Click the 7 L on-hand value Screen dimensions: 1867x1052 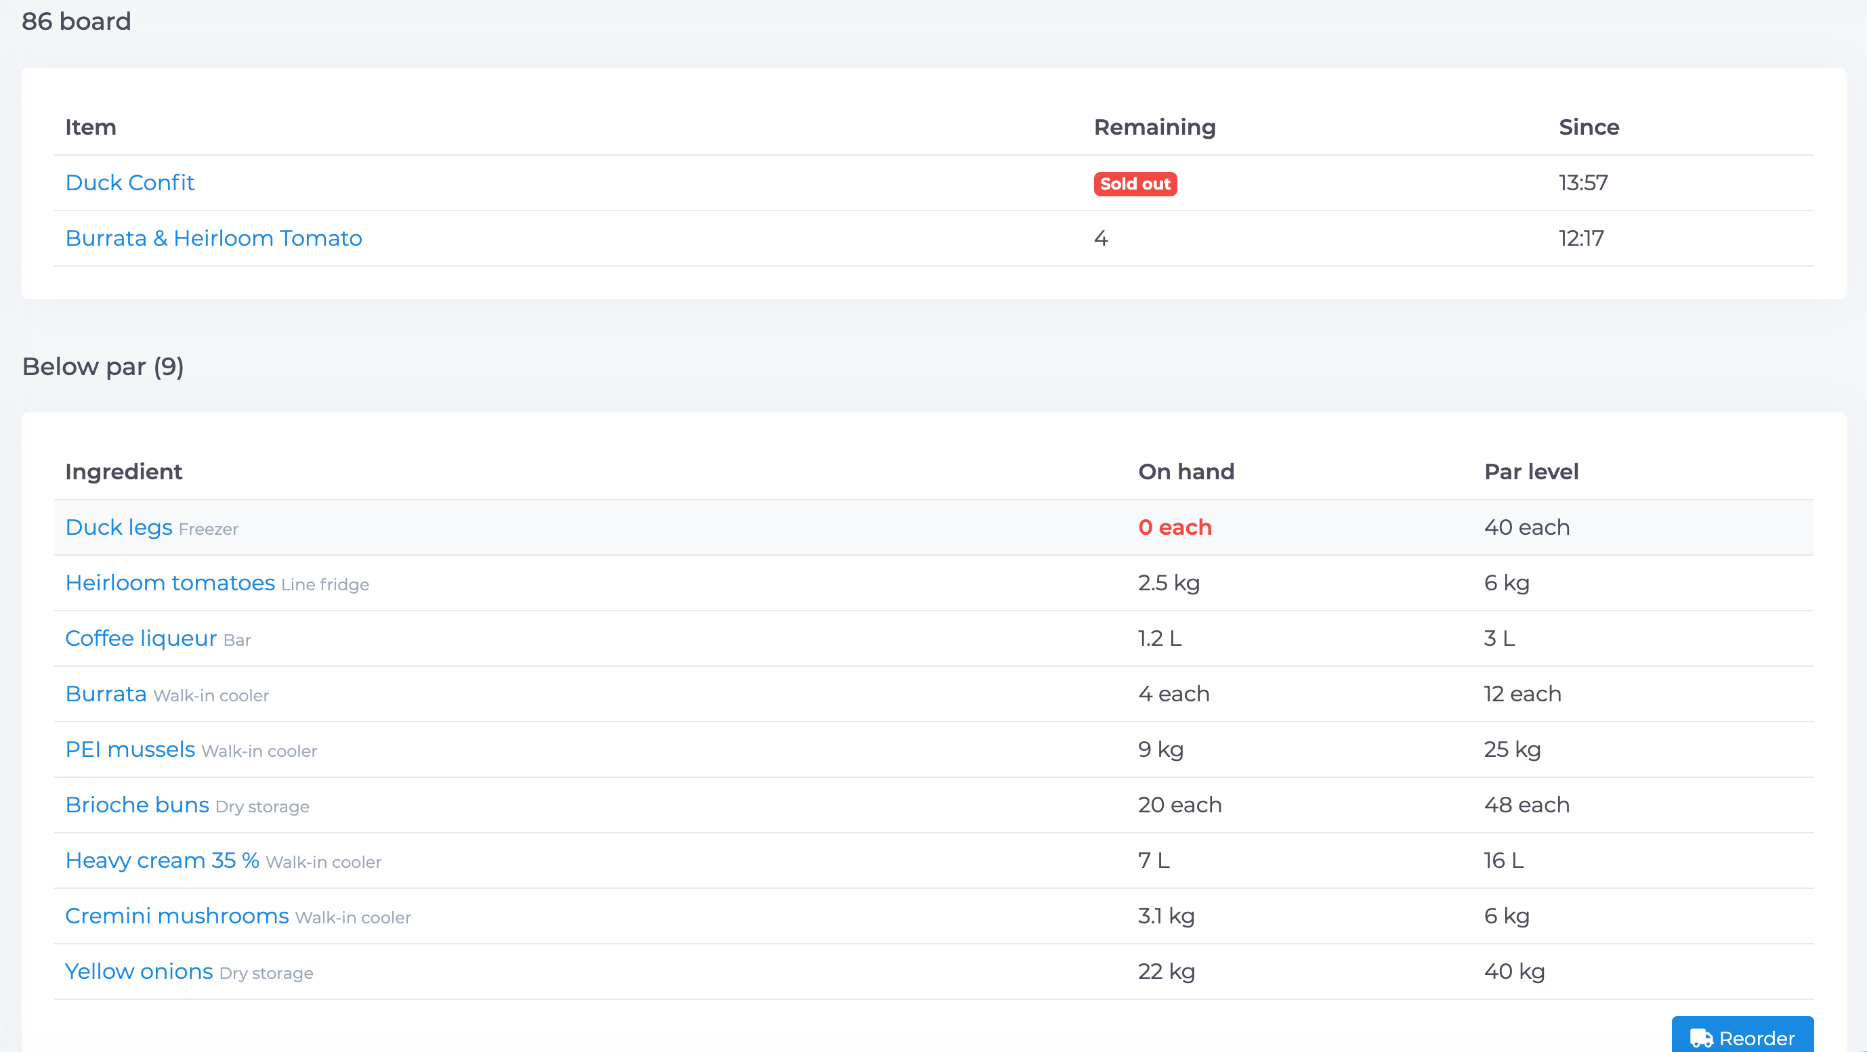[1153, 860]
